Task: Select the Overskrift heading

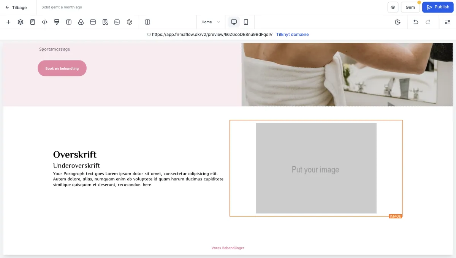Action: tap(75, 154)
